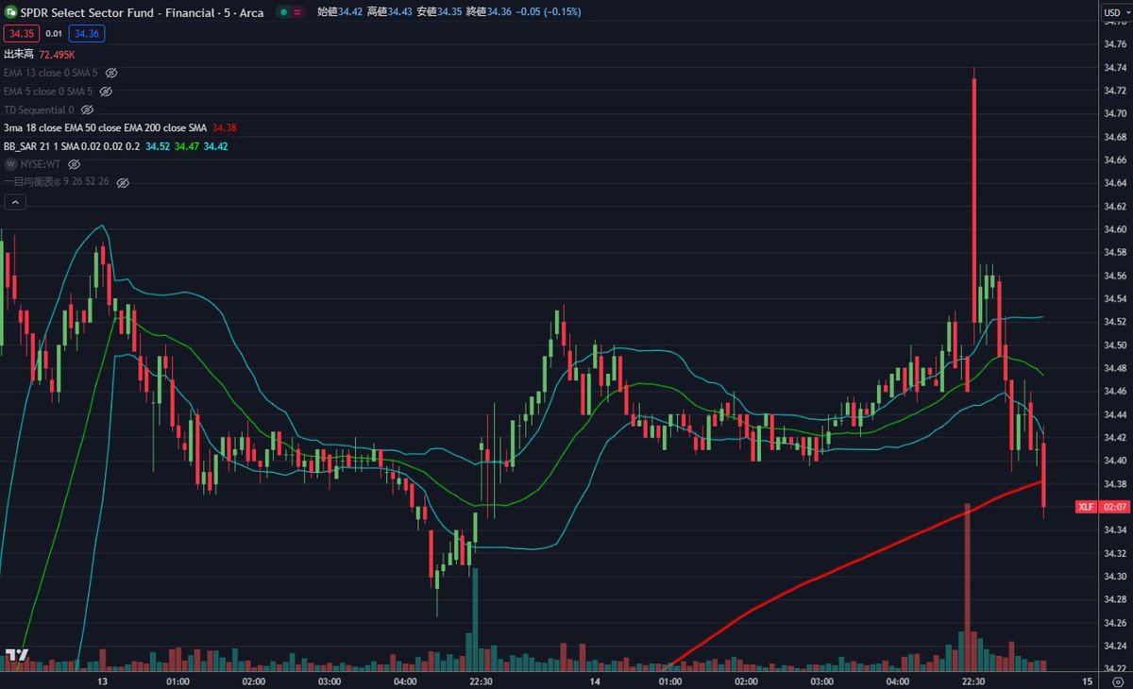Click the −0.05 (−0.15%) change value
Screen dimensions: 1133x689
(x=550, y=12)
